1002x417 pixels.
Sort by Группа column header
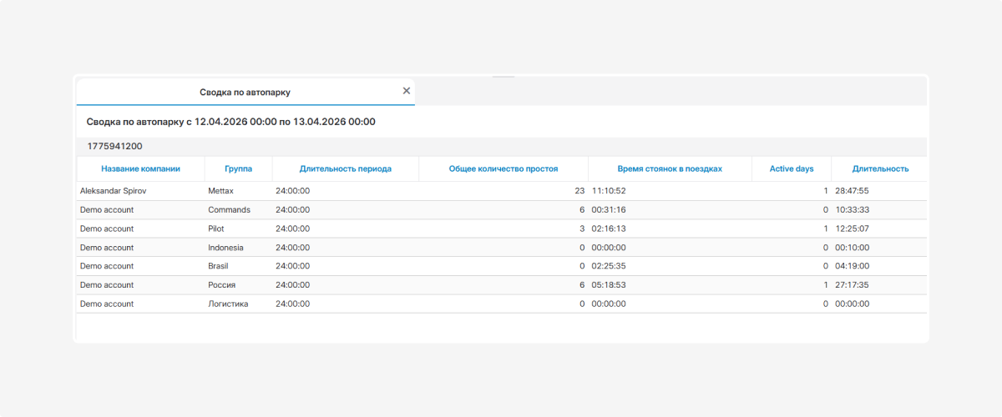click(238, 168)
